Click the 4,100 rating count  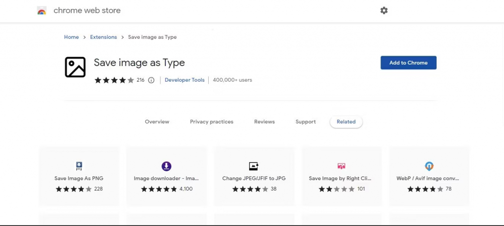pyautogui.click(x=186, y=189)
